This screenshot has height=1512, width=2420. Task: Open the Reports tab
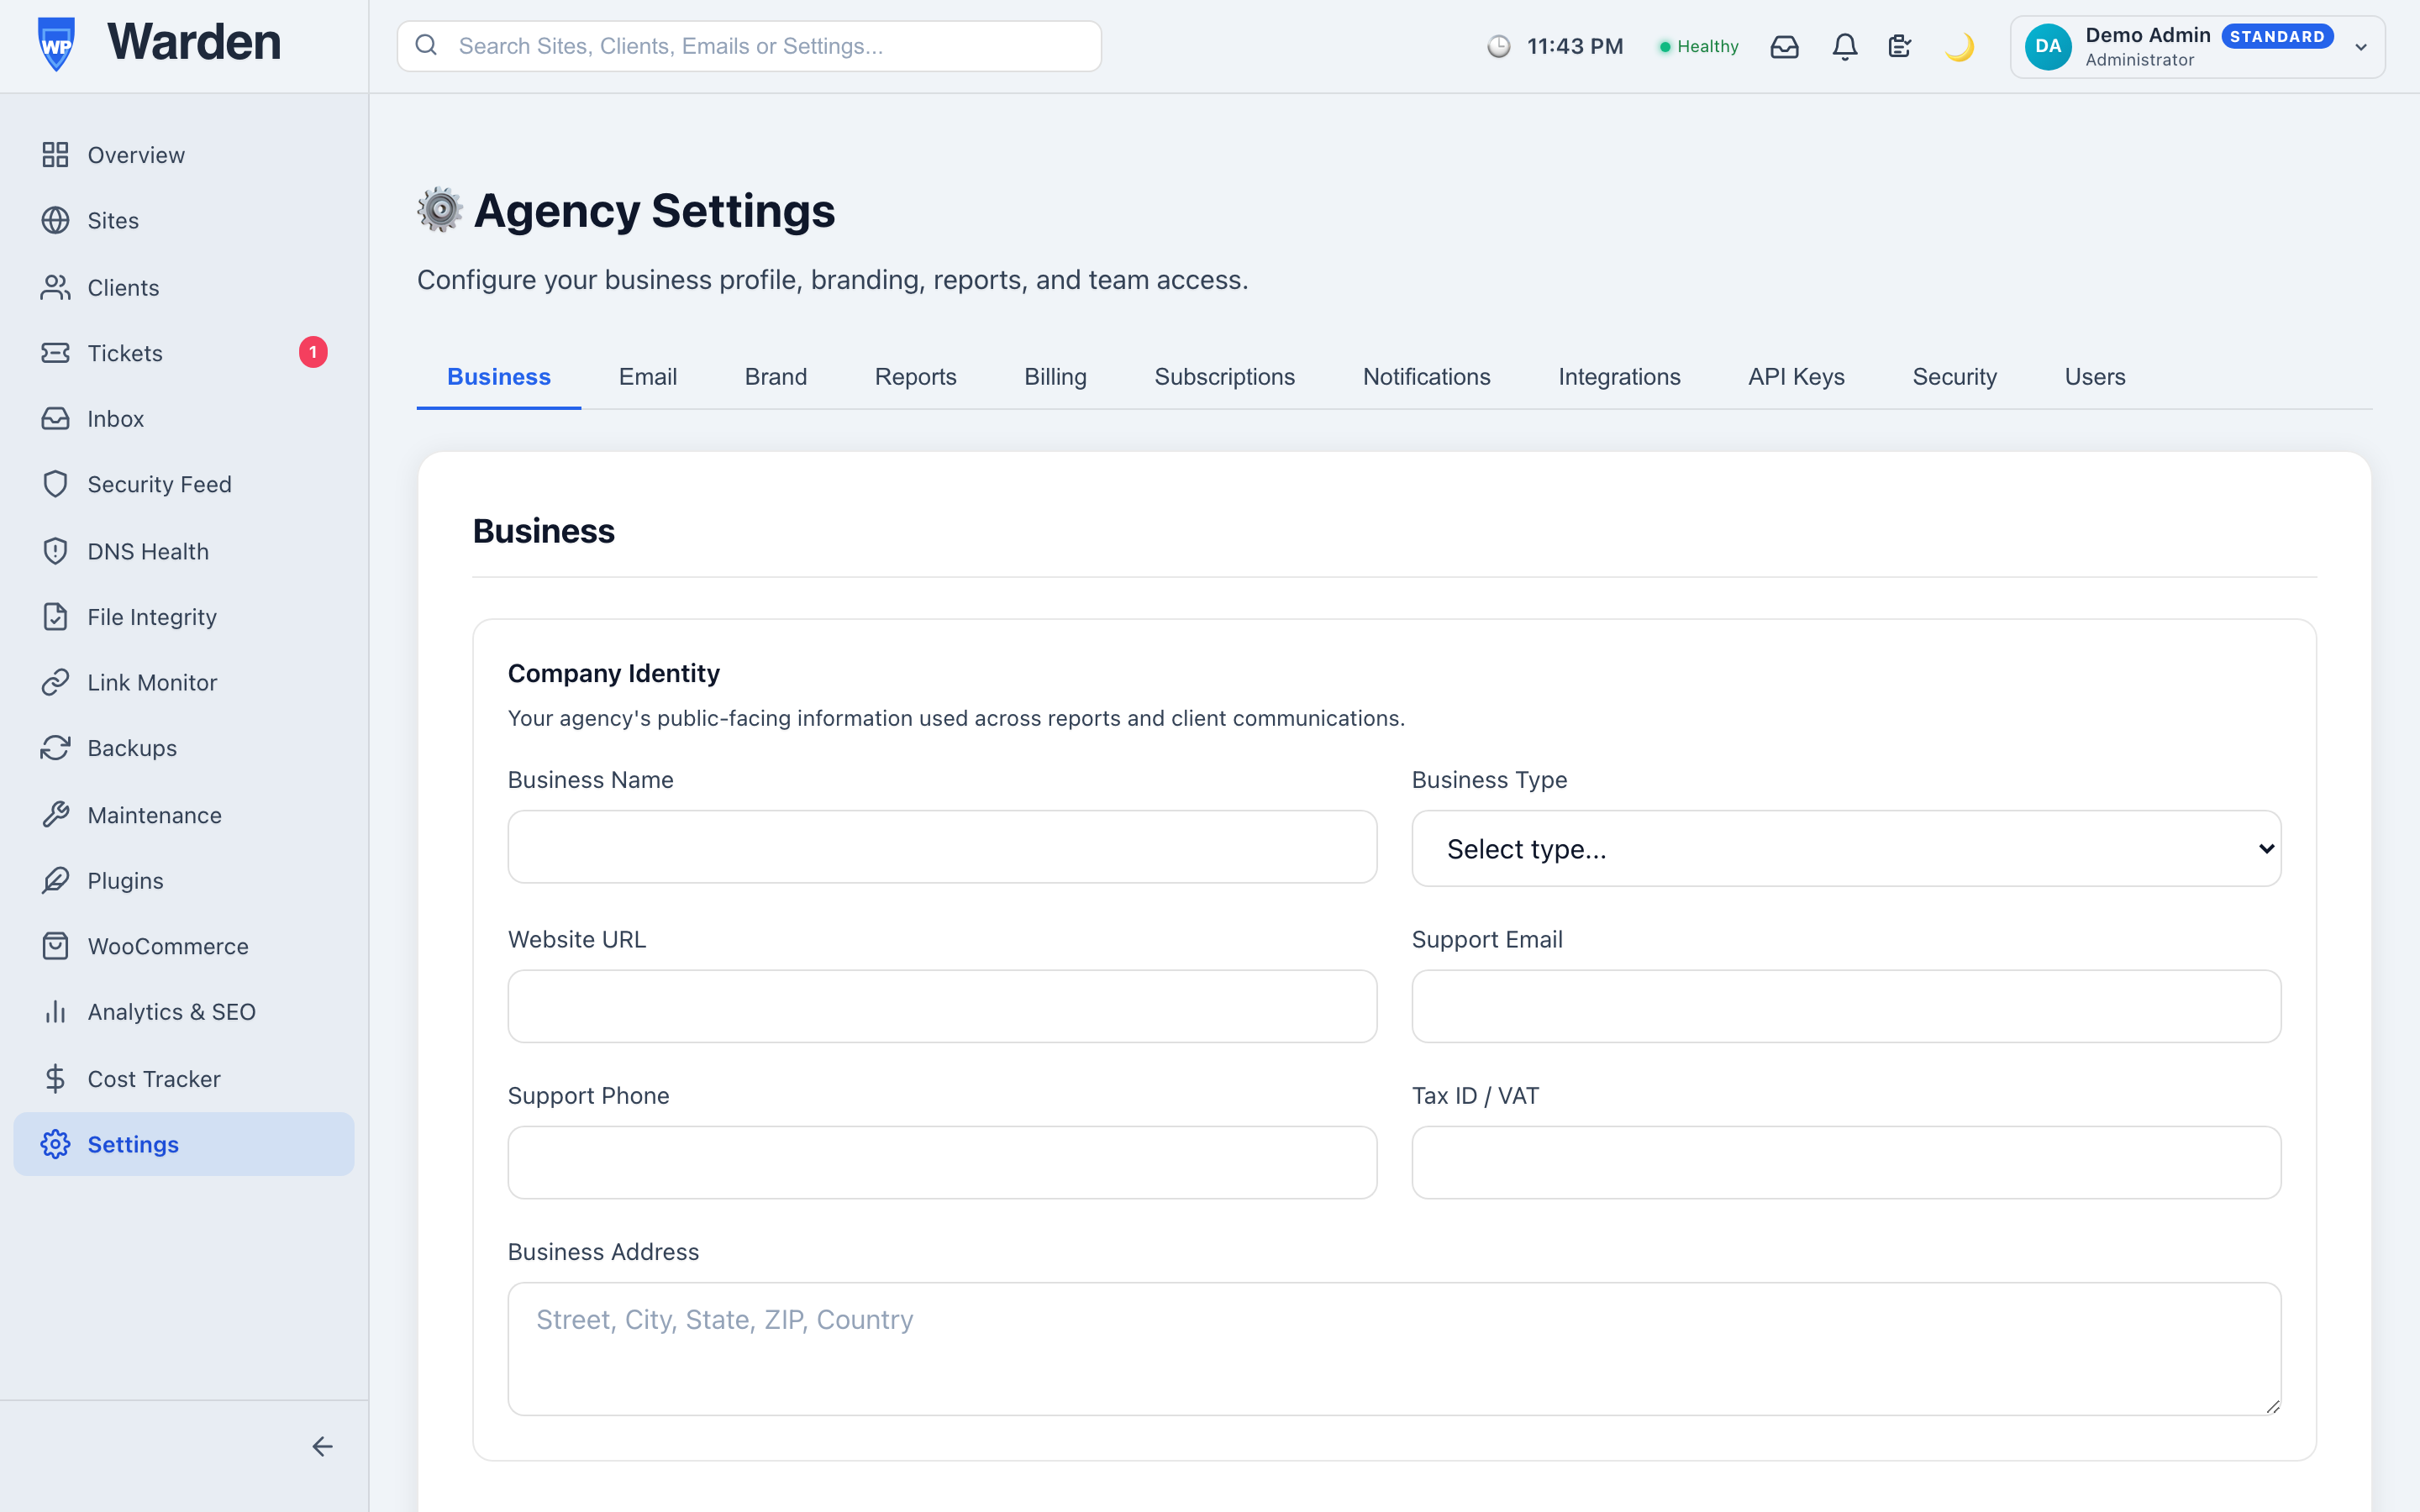(915, 376)
